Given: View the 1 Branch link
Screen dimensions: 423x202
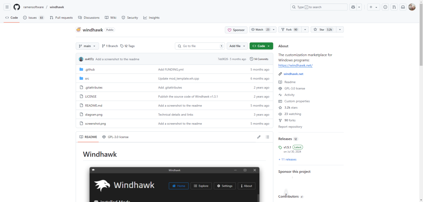Looking at the screenshot, I should tap(110, 46).
